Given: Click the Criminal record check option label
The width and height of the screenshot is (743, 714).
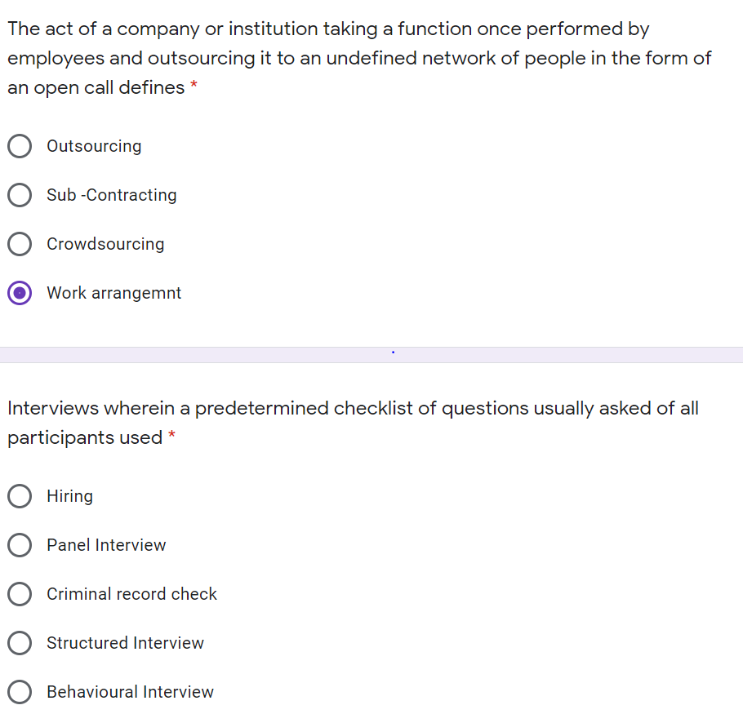Looking at the screenshot, I should pyautogui.click(x=131, y=594).
